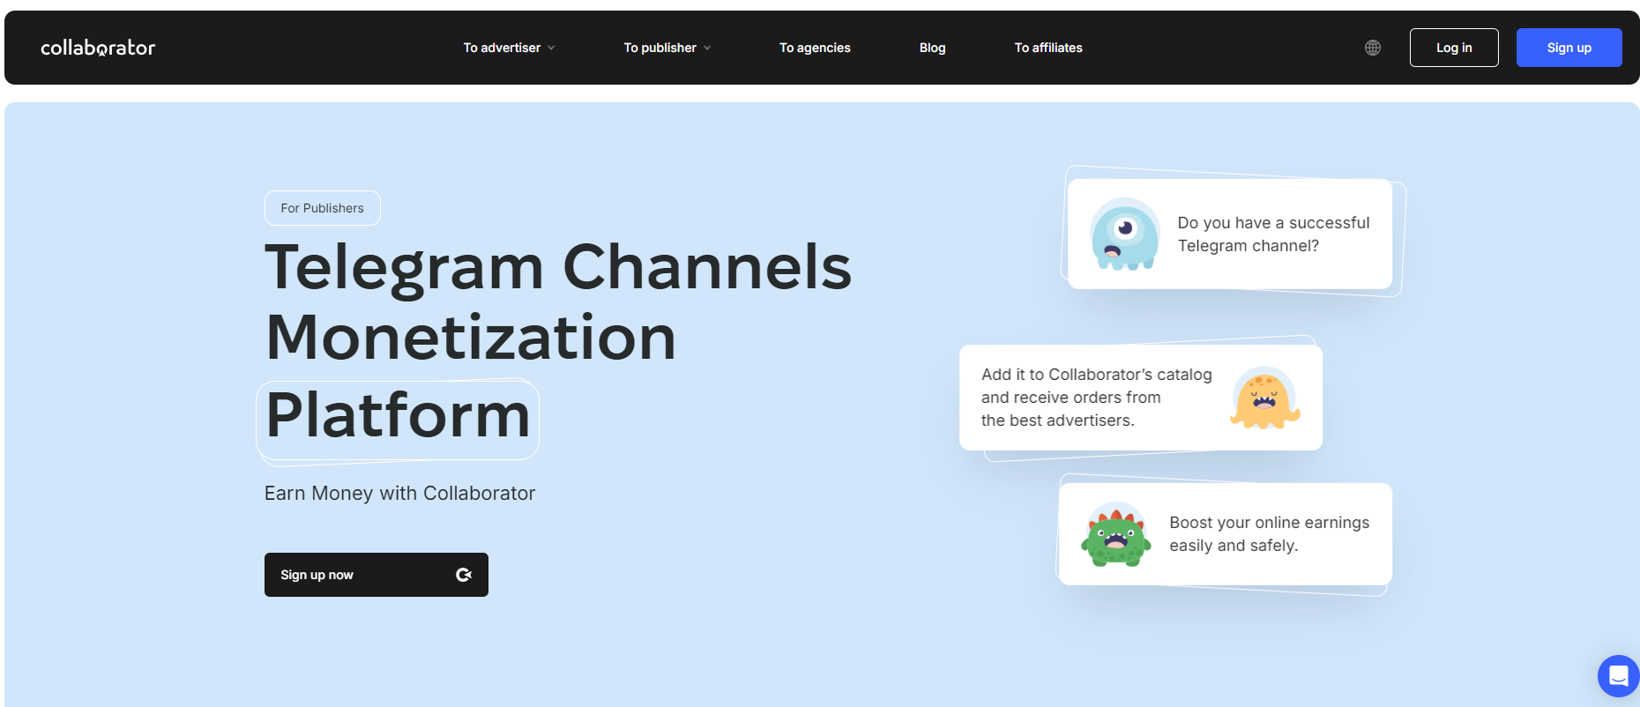Expand the To advertiser dropdown arrow
1640x707 pixels.
point(551,48)
